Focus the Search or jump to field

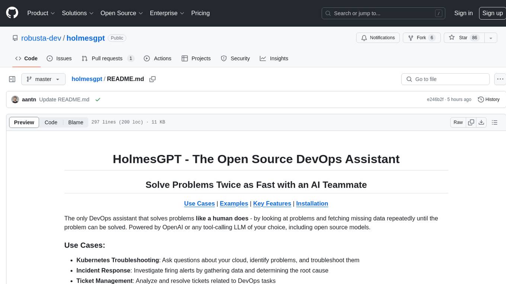(384, 13)
